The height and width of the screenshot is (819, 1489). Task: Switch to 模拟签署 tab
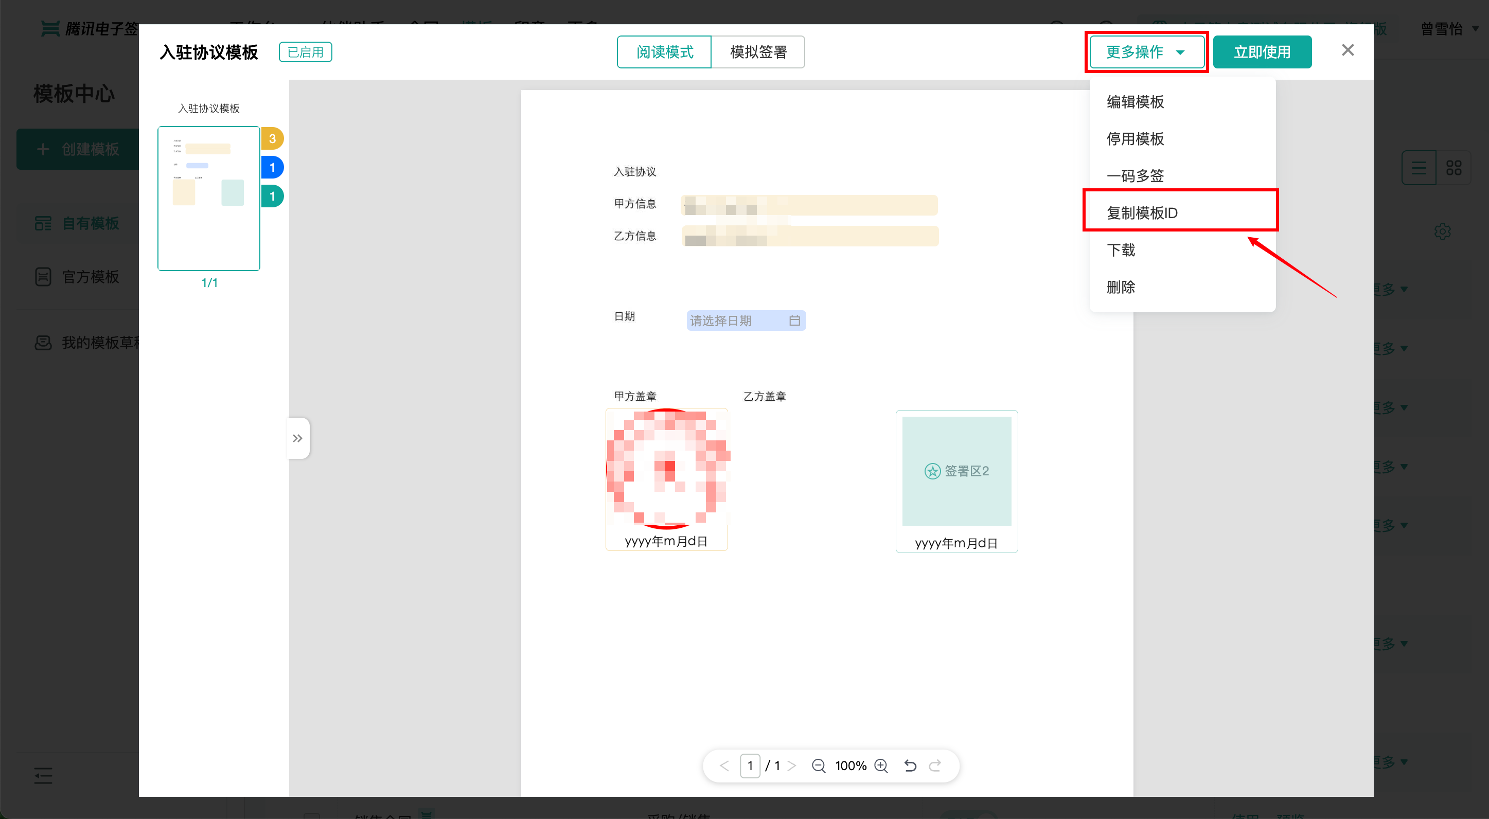[x=758, y=52]
